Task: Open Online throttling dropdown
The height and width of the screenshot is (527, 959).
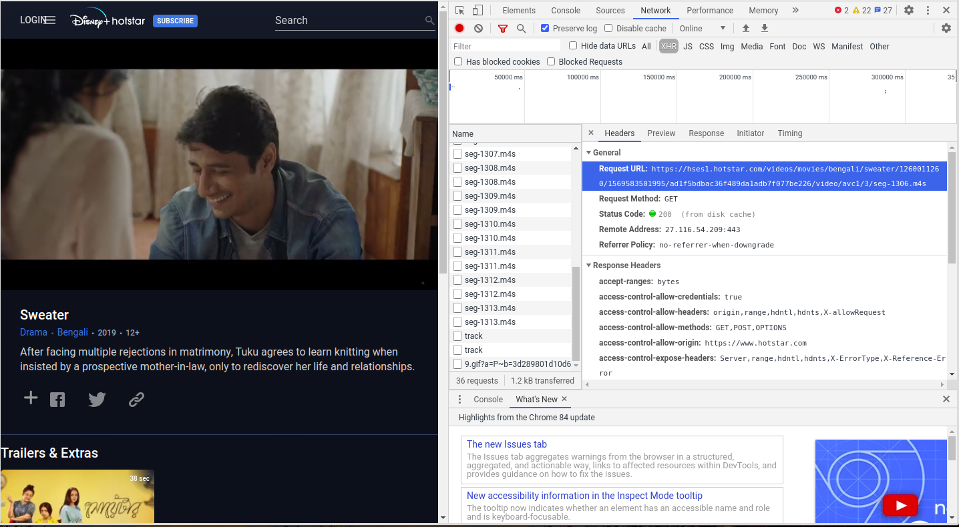Action: (702, 28)
